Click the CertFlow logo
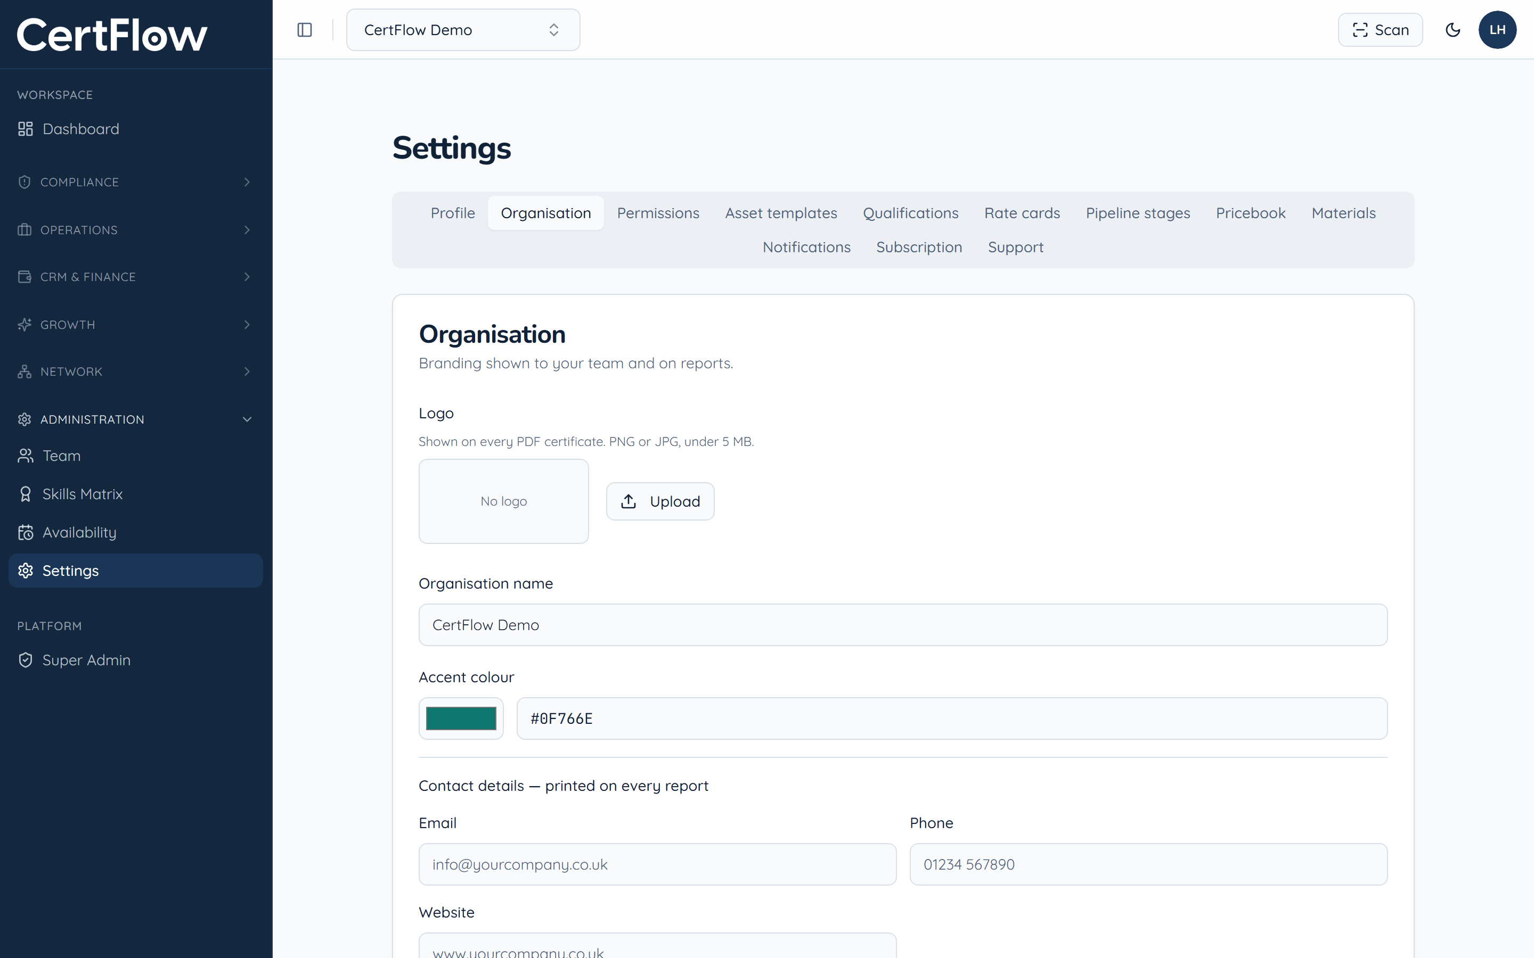This screenshot has width=1534, height=958. pyautogui.click(x=111, y=35)
